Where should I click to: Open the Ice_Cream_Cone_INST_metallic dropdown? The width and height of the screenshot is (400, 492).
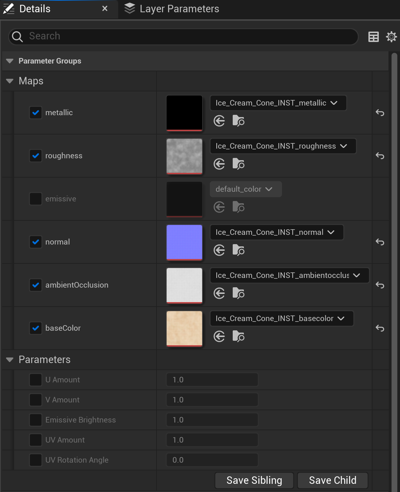[278, 103]
